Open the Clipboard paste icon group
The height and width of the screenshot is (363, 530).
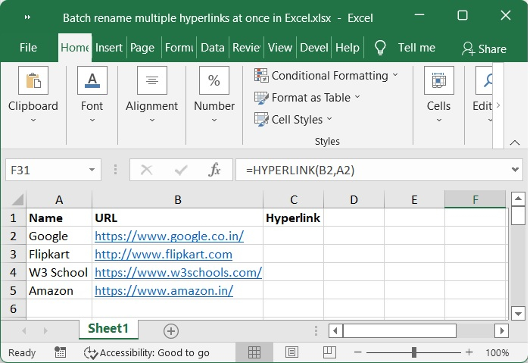33,80
